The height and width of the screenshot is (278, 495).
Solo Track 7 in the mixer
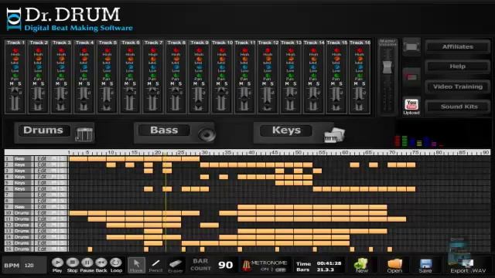(x=157, y=84)
